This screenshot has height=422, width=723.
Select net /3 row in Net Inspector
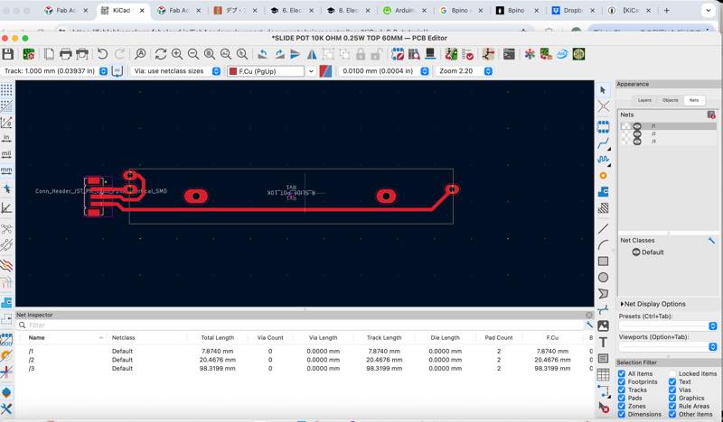coord(305,369)
